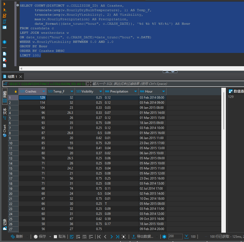244x242 pixels.
Task: Go to previous row arrow
Action: point(105,237)
